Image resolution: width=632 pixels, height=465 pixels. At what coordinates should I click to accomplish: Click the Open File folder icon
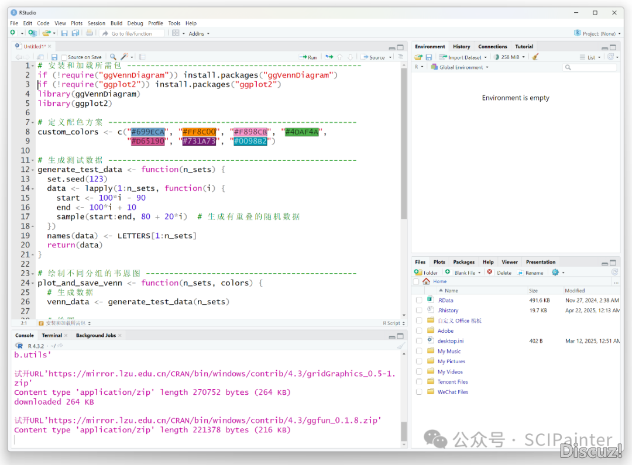click(x=46, y=33)
